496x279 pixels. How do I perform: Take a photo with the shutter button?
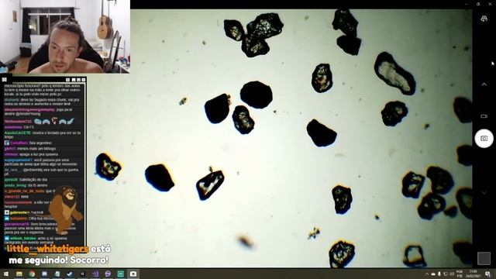(x=484, y=138)
